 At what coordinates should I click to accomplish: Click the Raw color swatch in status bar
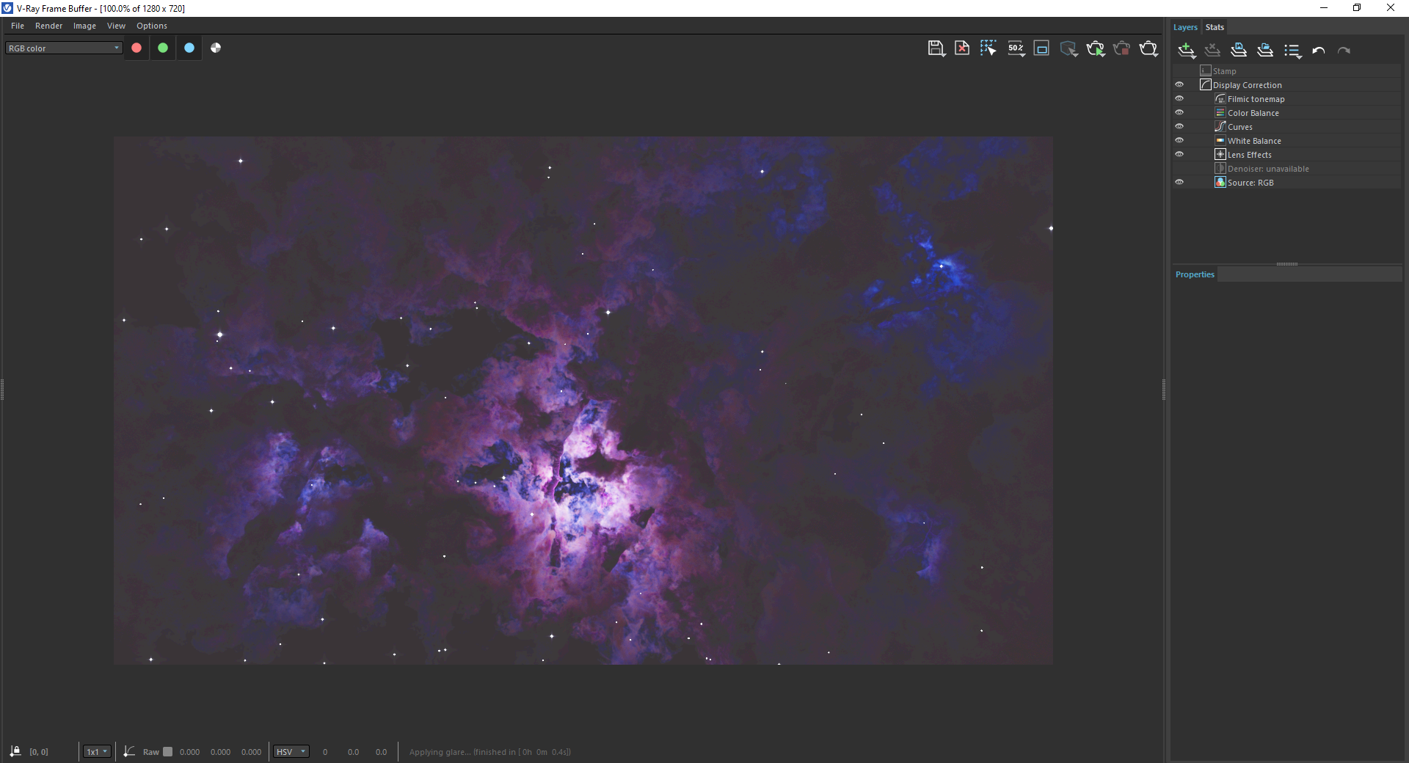coord(167,751)
